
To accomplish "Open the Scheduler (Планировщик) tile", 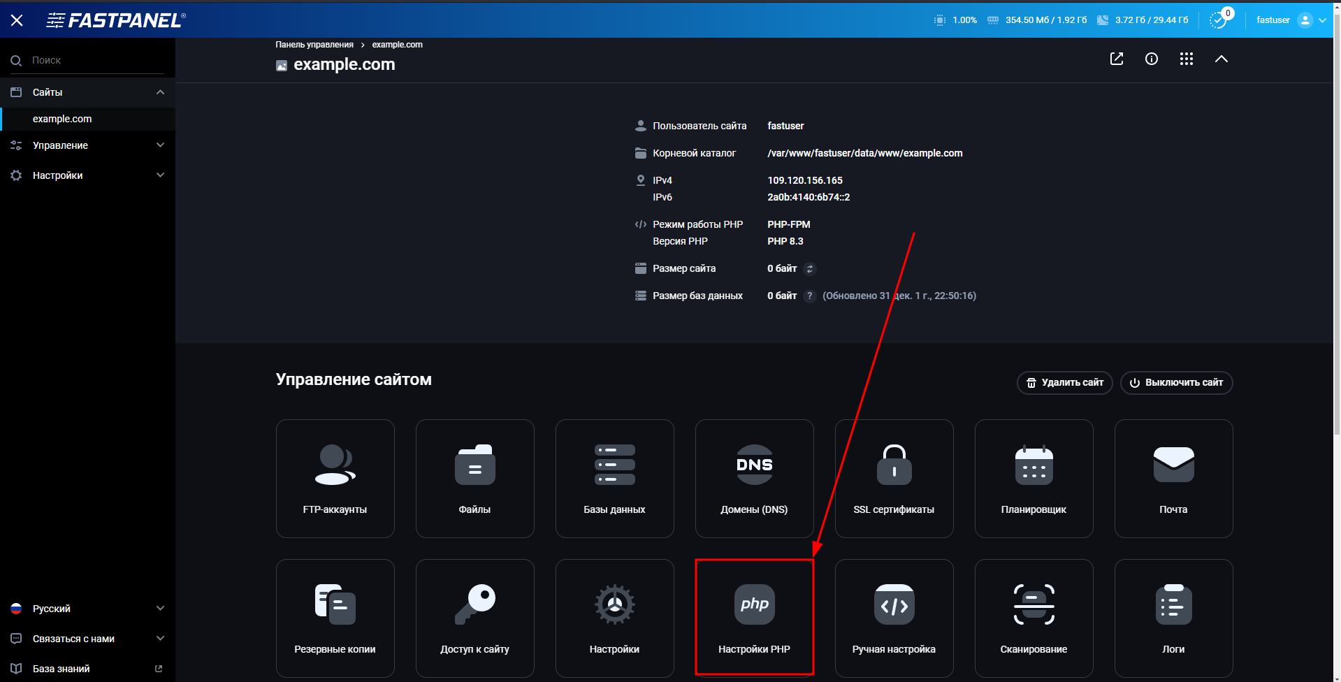I will 1034,478.
